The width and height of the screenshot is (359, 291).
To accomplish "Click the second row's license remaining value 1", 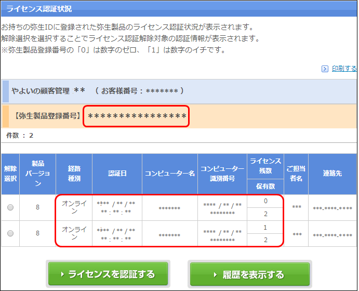I will [265, 228].
